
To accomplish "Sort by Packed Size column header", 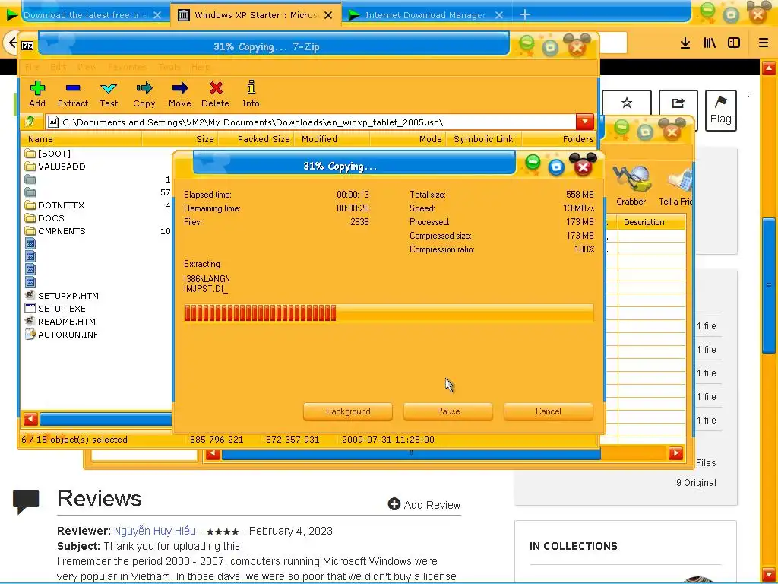I will tap(257, 139).
